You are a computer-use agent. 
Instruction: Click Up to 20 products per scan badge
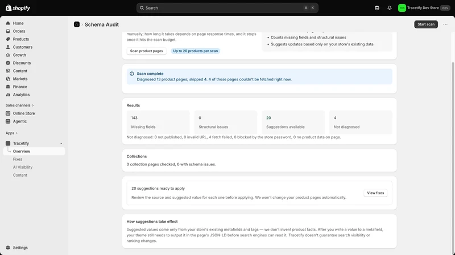195,51
